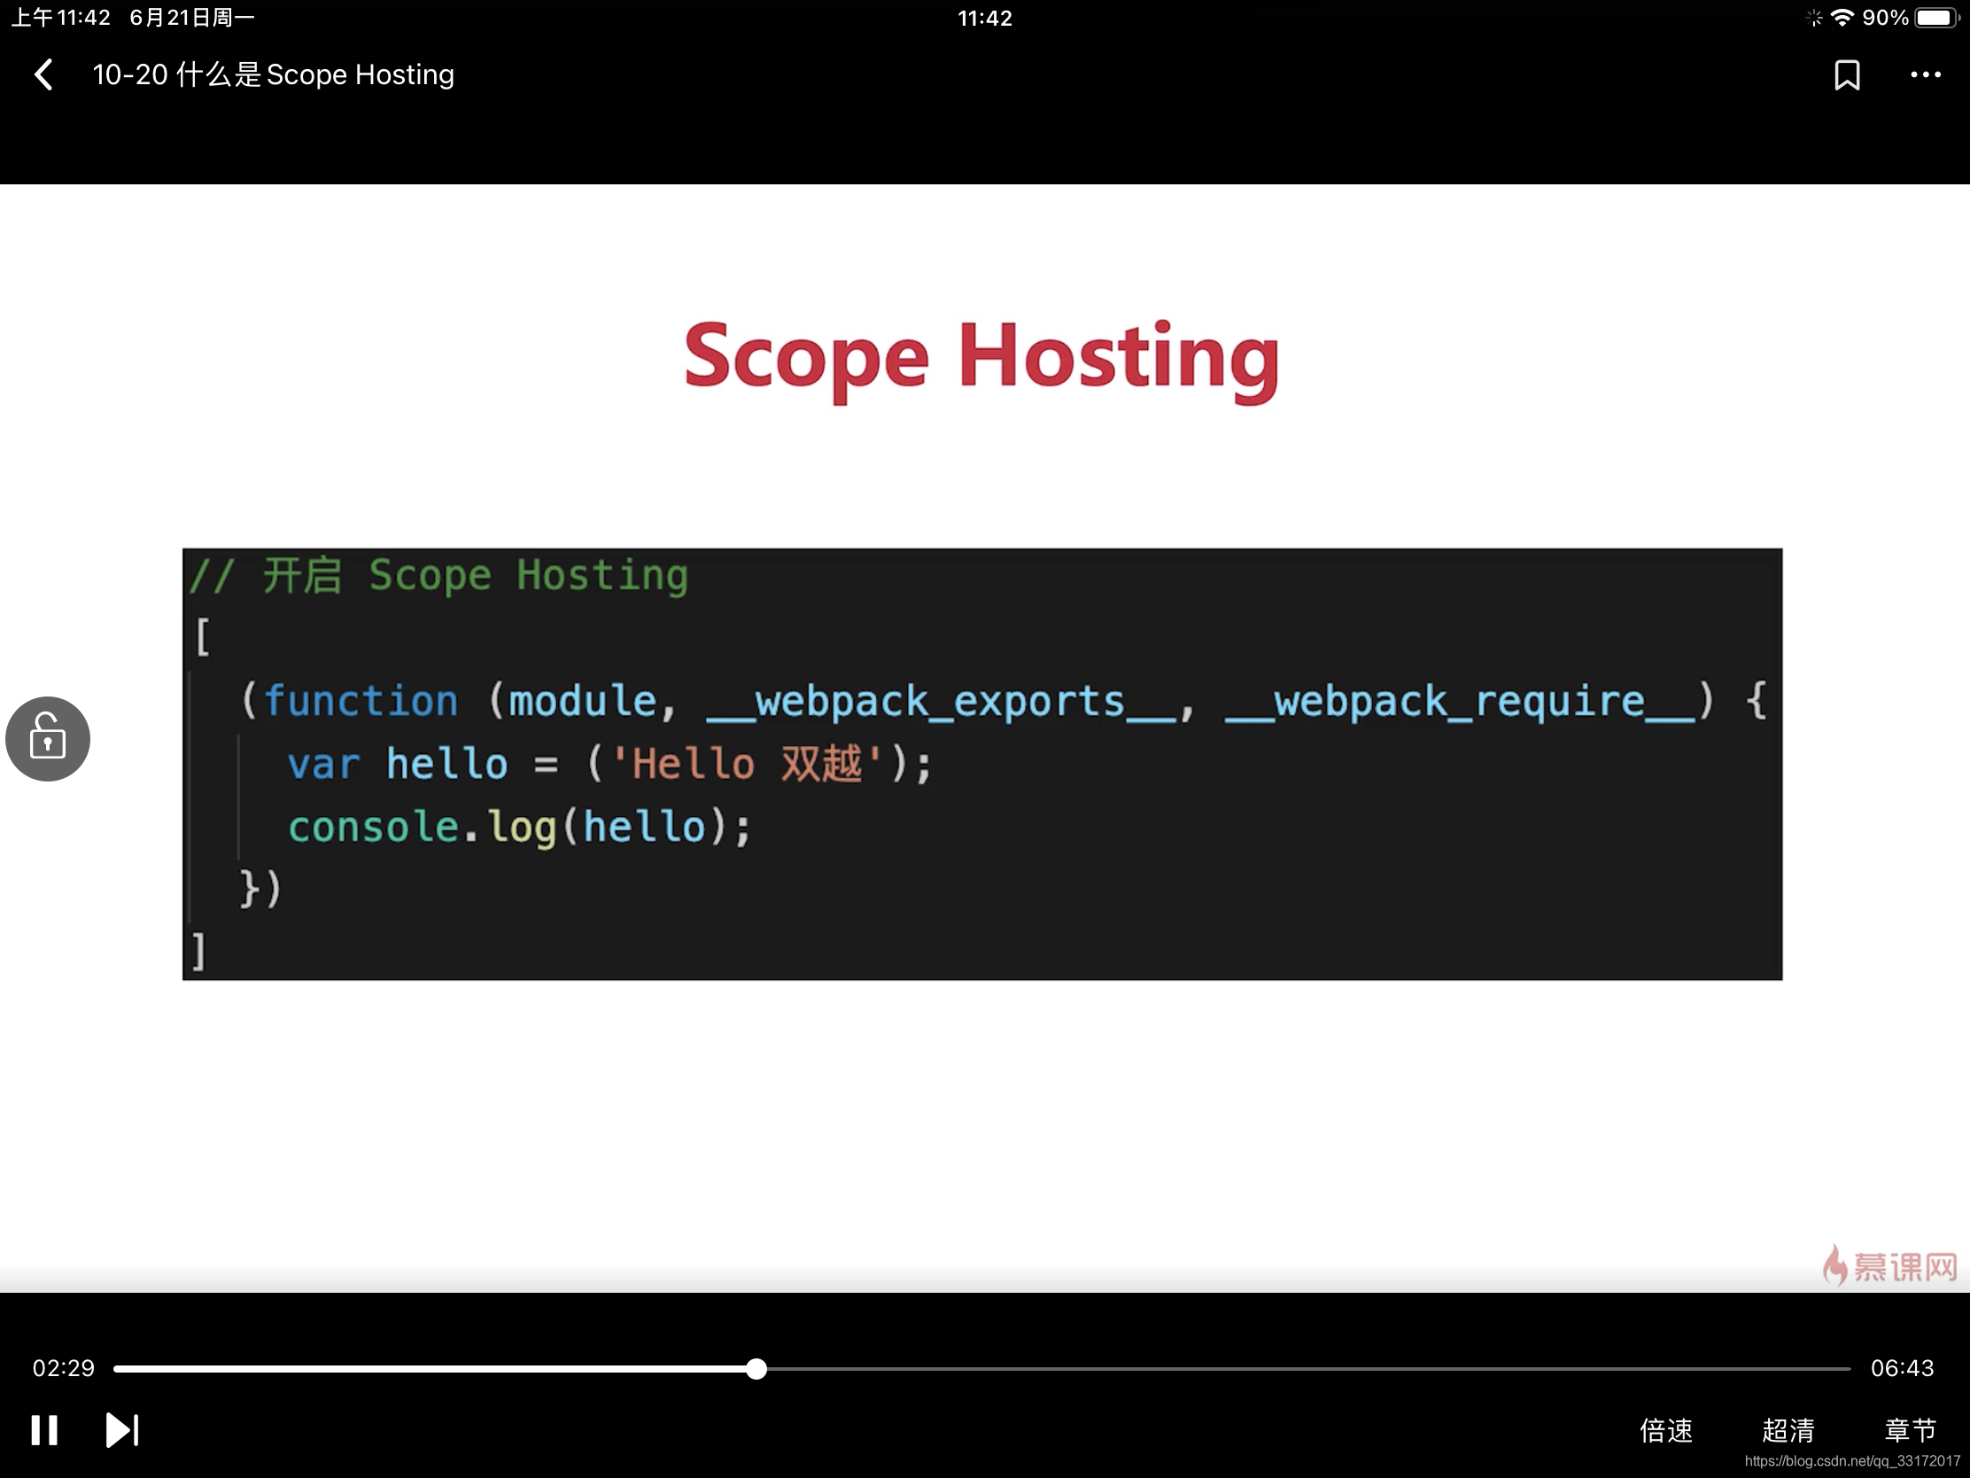Image resolution: width=1970 pixels, height=1478 pixels.
Task: Click the center clock 11:42 in status bar
Action: pyautogui.click(x=985, y=18)
